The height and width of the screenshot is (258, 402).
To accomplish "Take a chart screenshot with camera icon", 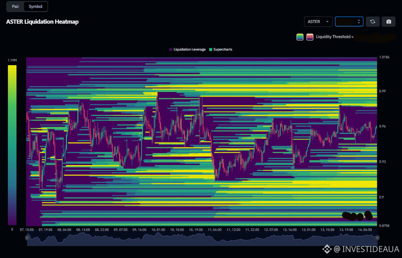I will pyautogui.click(x=389, y=22).
